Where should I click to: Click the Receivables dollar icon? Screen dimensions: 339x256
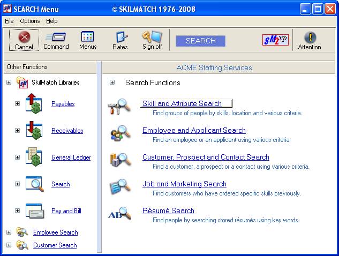pos(34,130)
